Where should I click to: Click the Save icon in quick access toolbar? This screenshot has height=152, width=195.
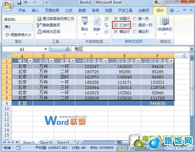point(19,2)
